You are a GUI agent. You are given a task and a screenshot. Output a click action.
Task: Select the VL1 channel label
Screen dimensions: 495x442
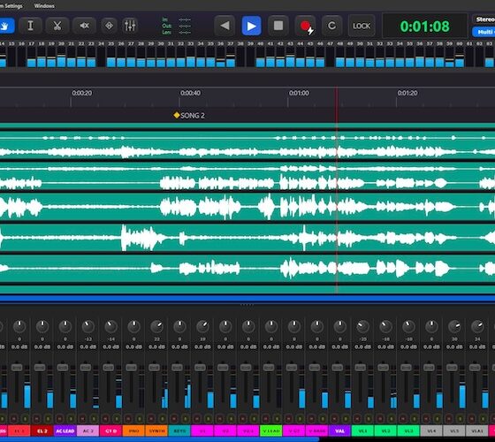click(x=362, y=431)
